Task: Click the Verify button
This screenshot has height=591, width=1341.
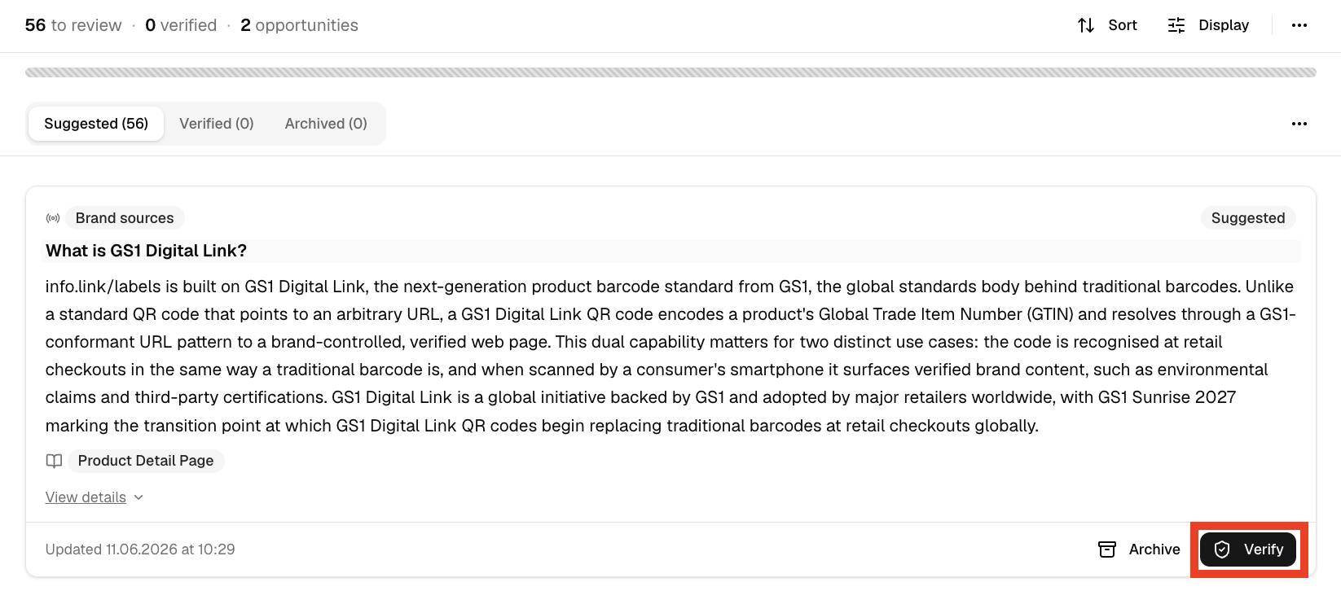Action: click(1248, 549)
